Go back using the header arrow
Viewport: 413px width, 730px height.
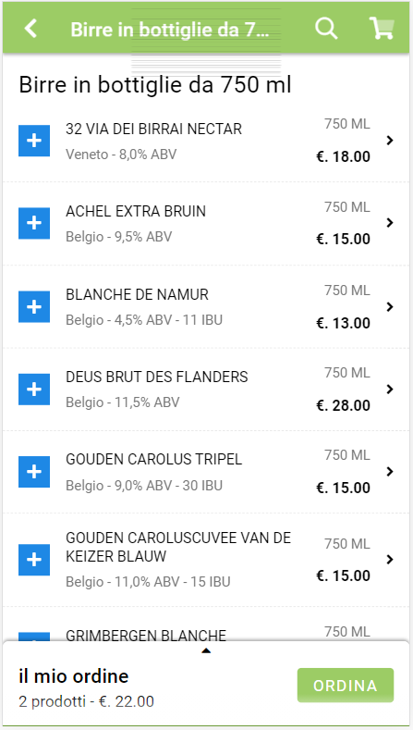click(x=30, y=29)
